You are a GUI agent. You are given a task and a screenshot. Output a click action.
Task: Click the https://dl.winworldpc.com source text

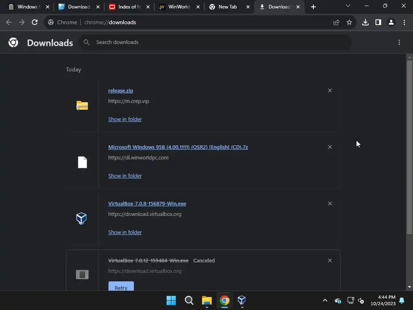click(x=138, y=158)
